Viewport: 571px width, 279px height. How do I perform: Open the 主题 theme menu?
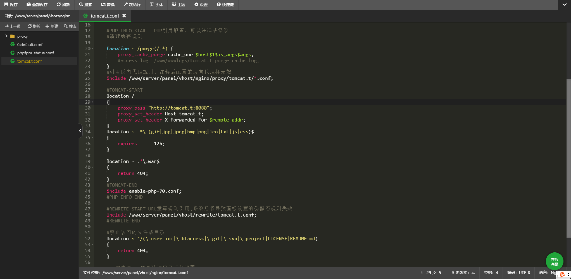[x=179, y=4]
